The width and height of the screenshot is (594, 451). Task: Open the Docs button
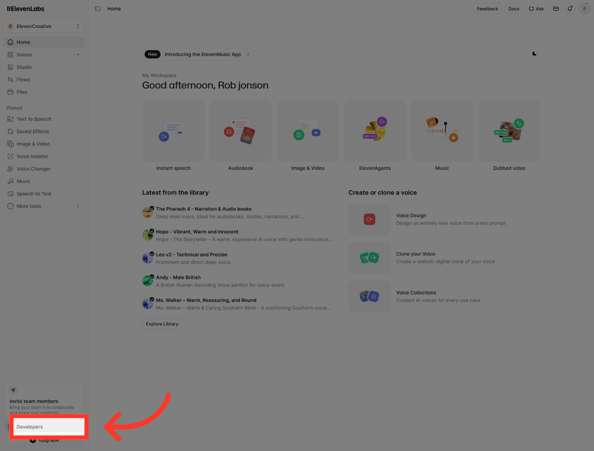click(x=513, y=9)
